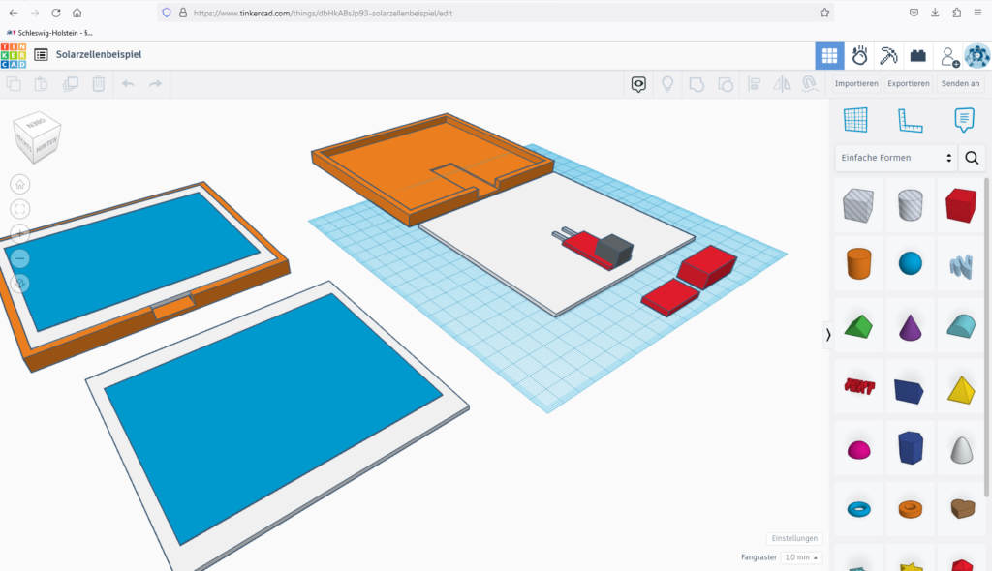The height and width of the screenshot is (571, 992).
Task: Click the invite collaborator person icon
Action: point(948,56)
